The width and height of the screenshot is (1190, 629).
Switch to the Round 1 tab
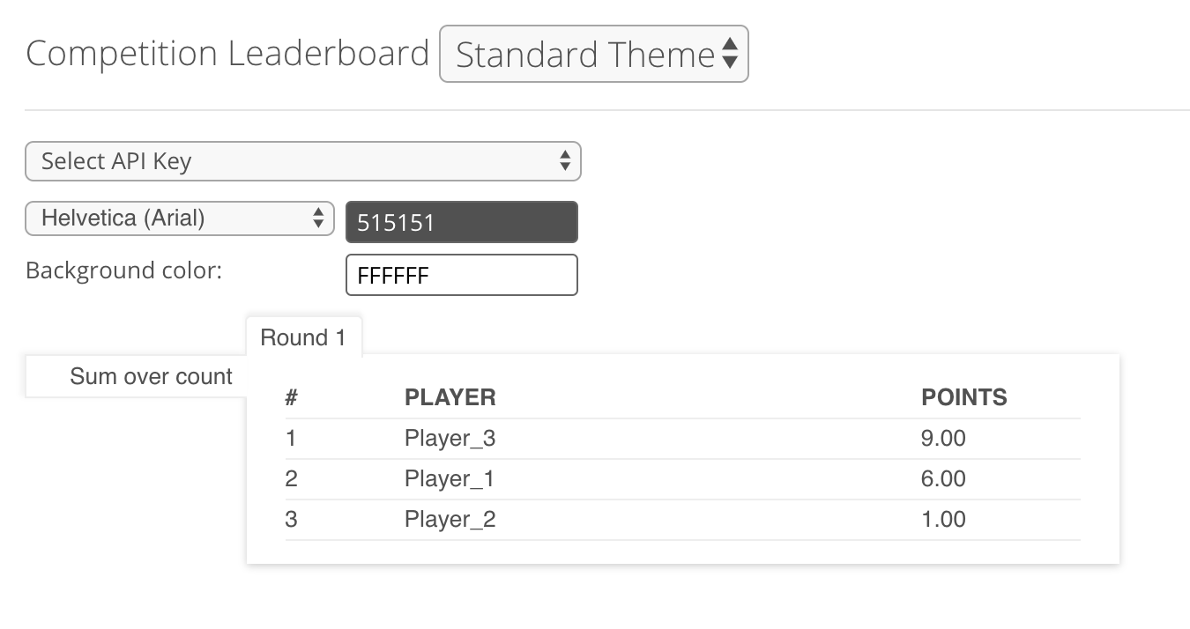click(x=303, y=337)
